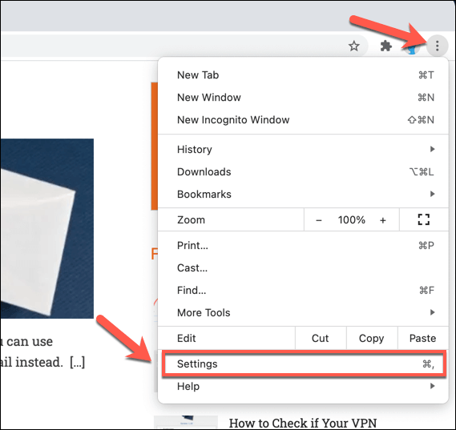
Task: Click the Paste button
Action: coord(423,338)
